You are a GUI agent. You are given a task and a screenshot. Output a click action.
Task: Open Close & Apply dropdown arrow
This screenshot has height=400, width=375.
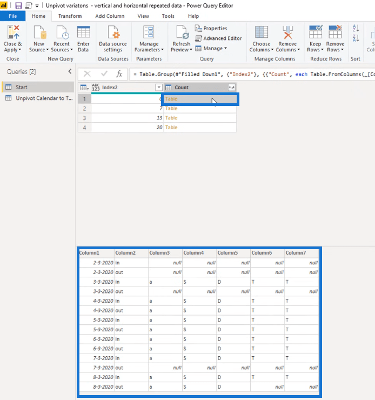tap(20, 50)
